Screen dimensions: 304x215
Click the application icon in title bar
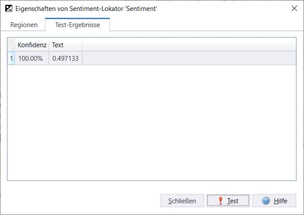(9, 8)
